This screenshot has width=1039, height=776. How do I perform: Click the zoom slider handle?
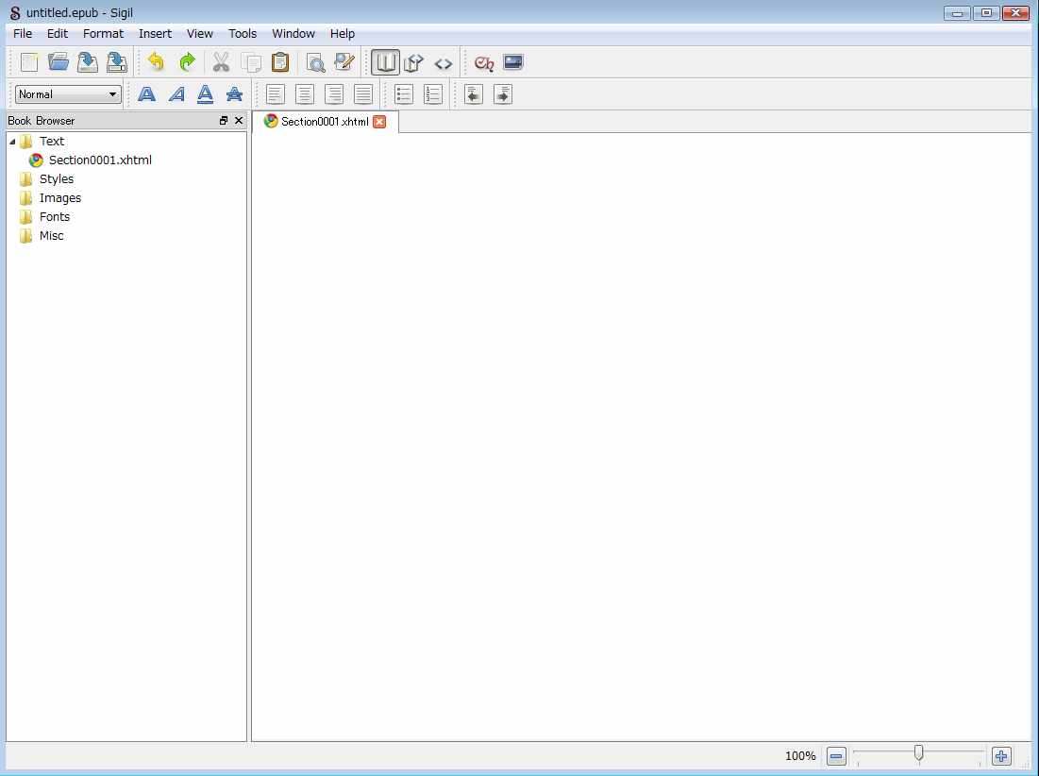pos(918,753)
